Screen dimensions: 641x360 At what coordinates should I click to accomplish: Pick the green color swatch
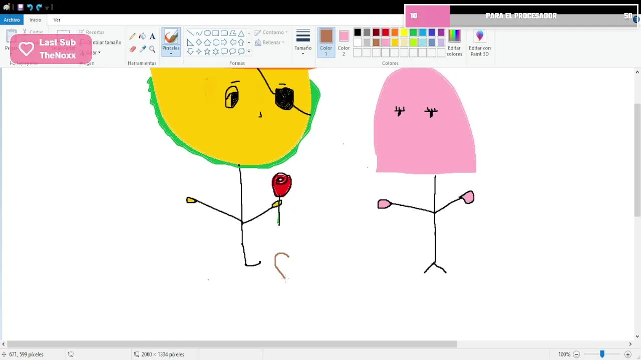[x=413, y=32]
